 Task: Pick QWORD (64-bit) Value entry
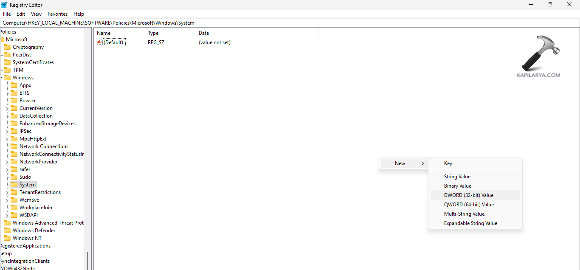pyautogui.click(x=475, y=205)
